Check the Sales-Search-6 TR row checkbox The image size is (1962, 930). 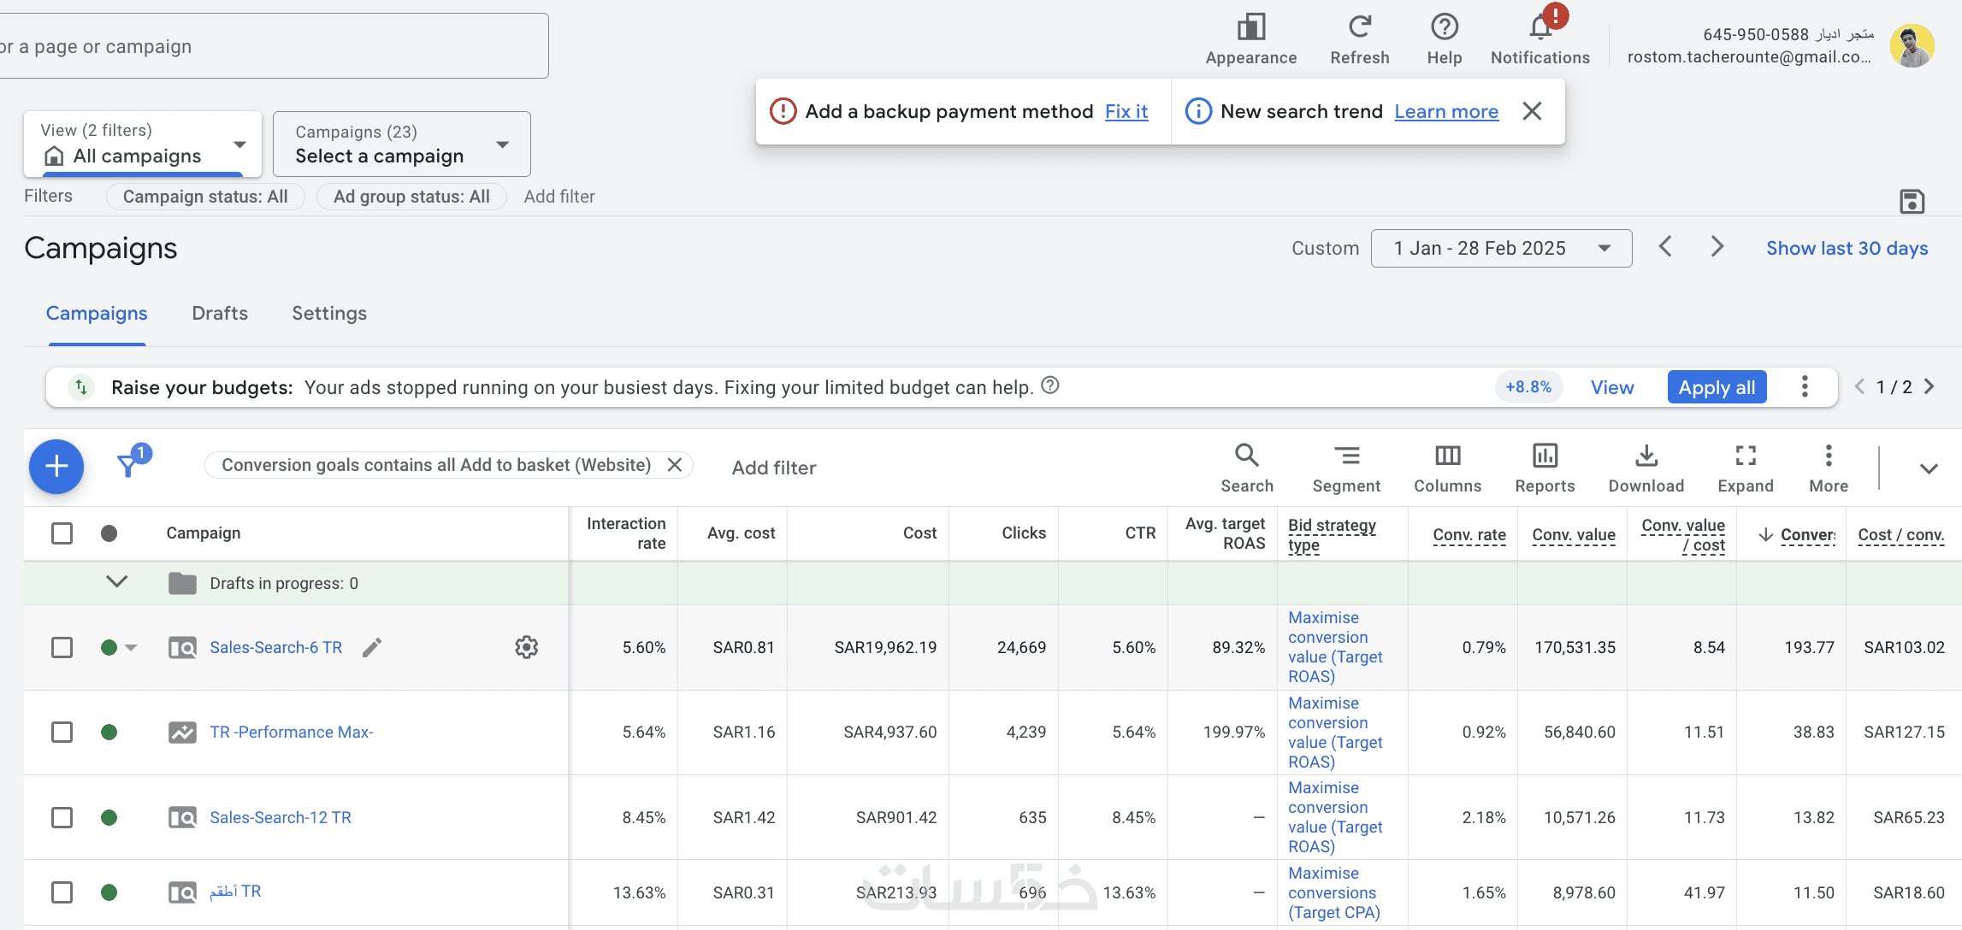tap(62, 648)
